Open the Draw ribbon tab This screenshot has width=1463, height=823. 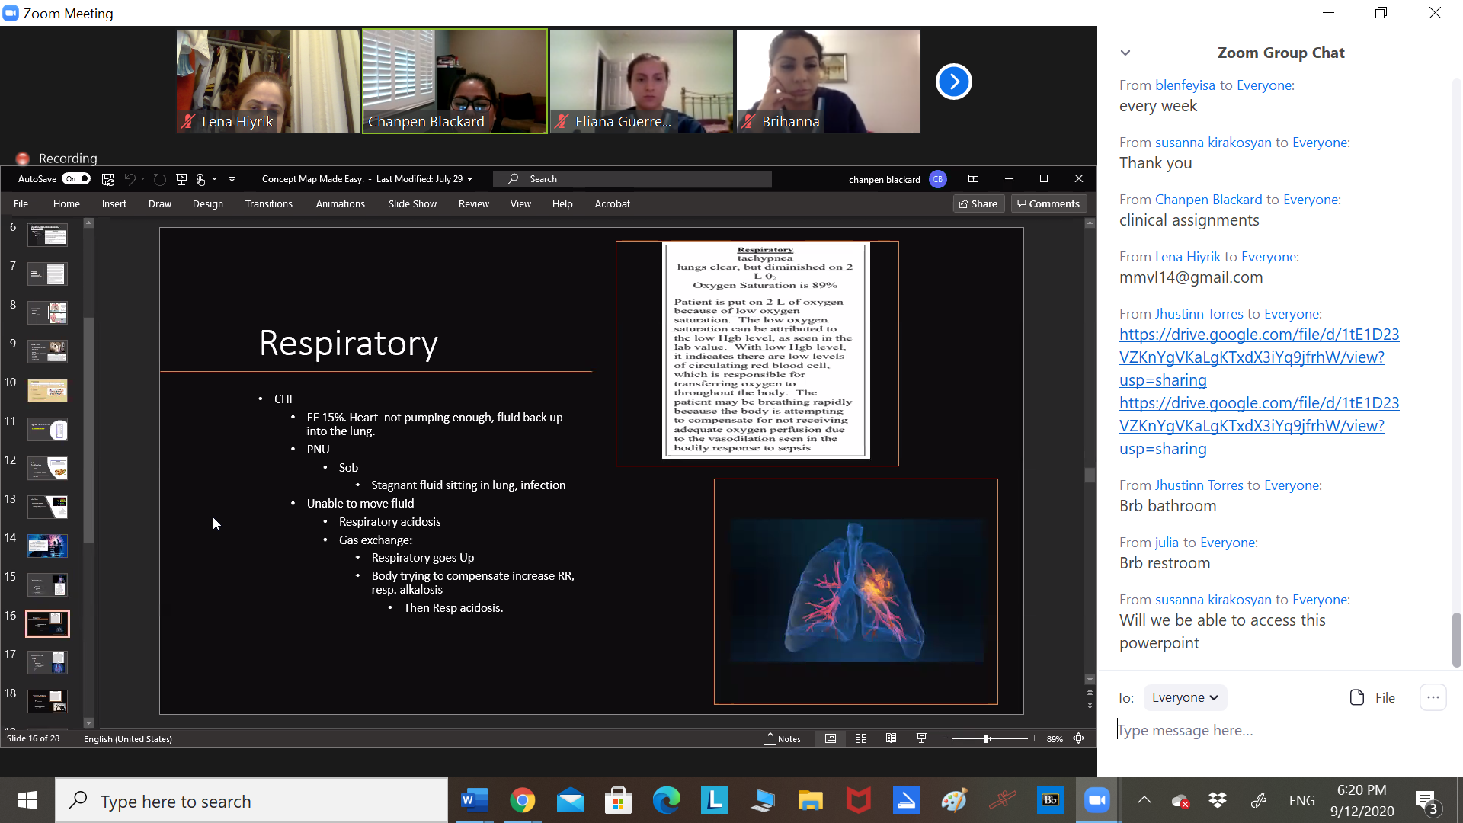(x=160, y=203)
